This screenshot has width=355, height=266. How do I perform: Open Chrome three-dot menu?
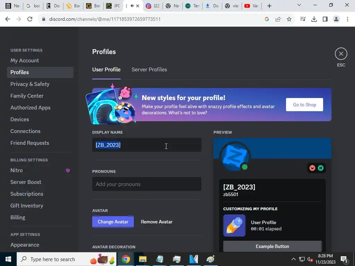click(x=347, y=19)
